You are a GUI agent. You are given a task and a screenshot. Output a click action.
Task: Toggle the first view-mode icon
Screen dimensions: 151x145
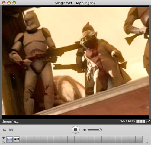click(5, 130)
